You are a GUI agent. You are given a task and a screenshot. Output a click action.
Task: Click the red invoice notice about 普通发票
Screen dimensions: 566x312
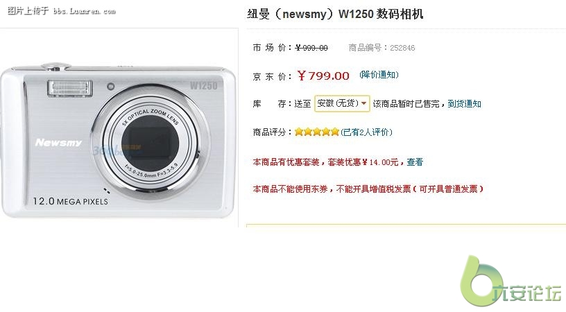tap(368, 189)
